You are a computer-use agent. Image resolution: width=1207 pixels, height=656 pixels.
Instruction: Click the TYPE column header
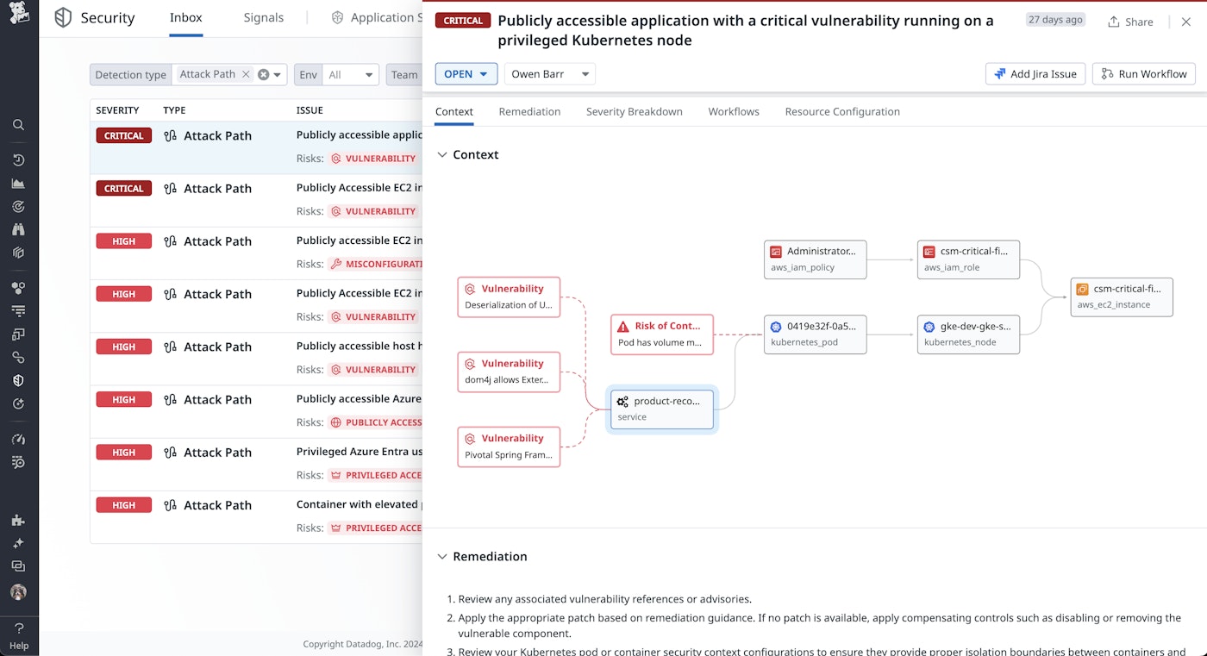174,110
